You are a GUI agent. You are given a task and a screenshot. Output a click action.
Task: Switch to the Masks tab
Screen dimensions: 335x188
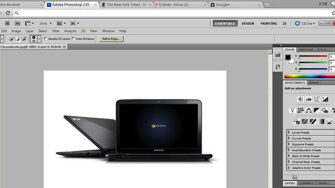(314, 83)
